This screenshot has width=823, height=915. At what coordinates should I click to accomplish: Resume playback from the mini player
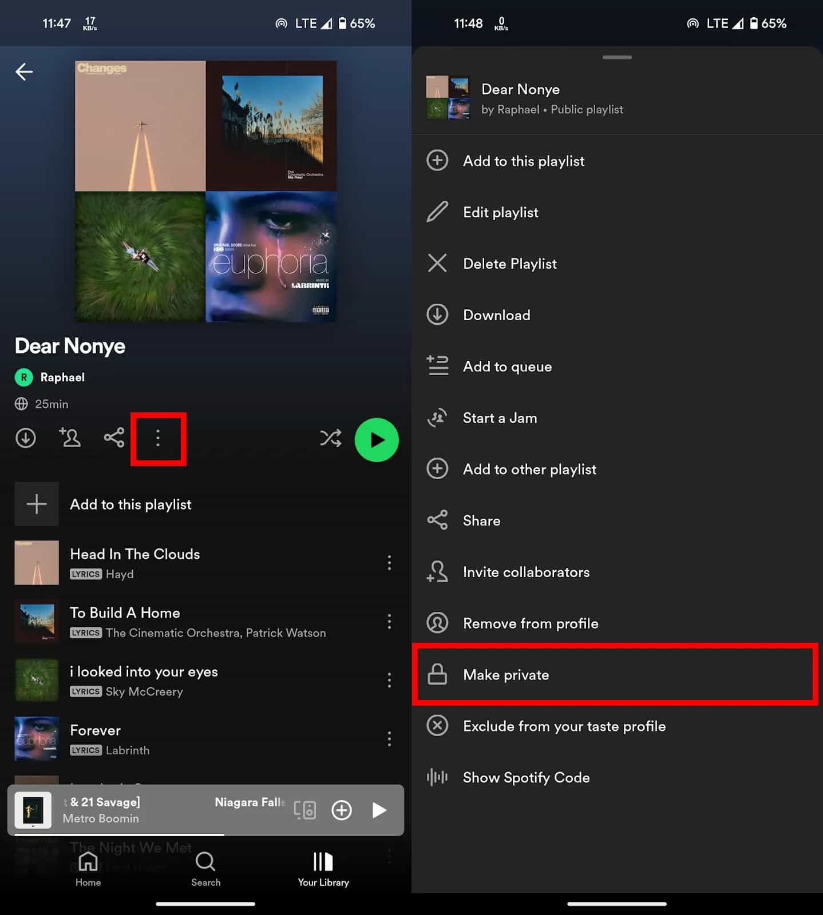(379, 810)
